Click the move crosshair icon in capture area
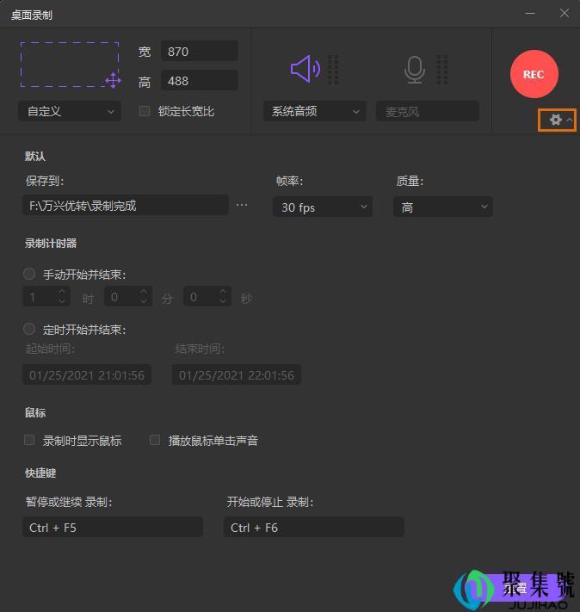580x612 pixels. tap(113, 80)
